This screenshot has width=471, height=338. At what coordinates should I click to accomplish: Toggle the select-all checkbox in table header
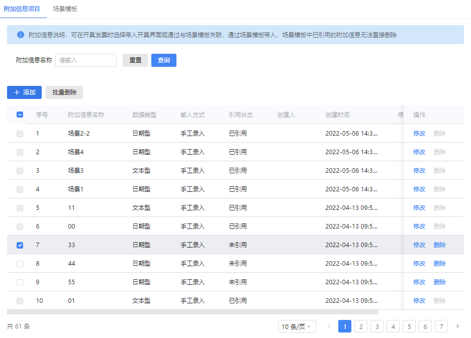pyautogui.click(x=20, y=115)
